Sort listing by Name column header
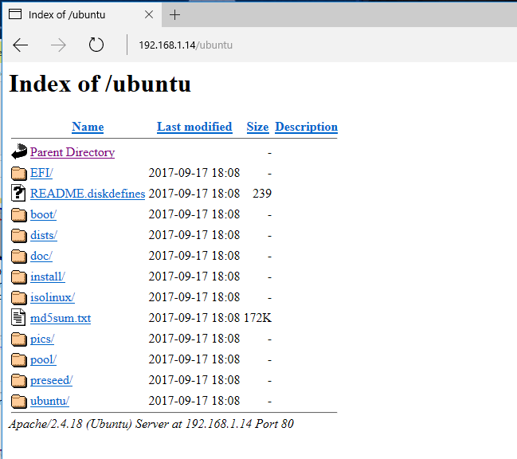 (x=88, y=127)
